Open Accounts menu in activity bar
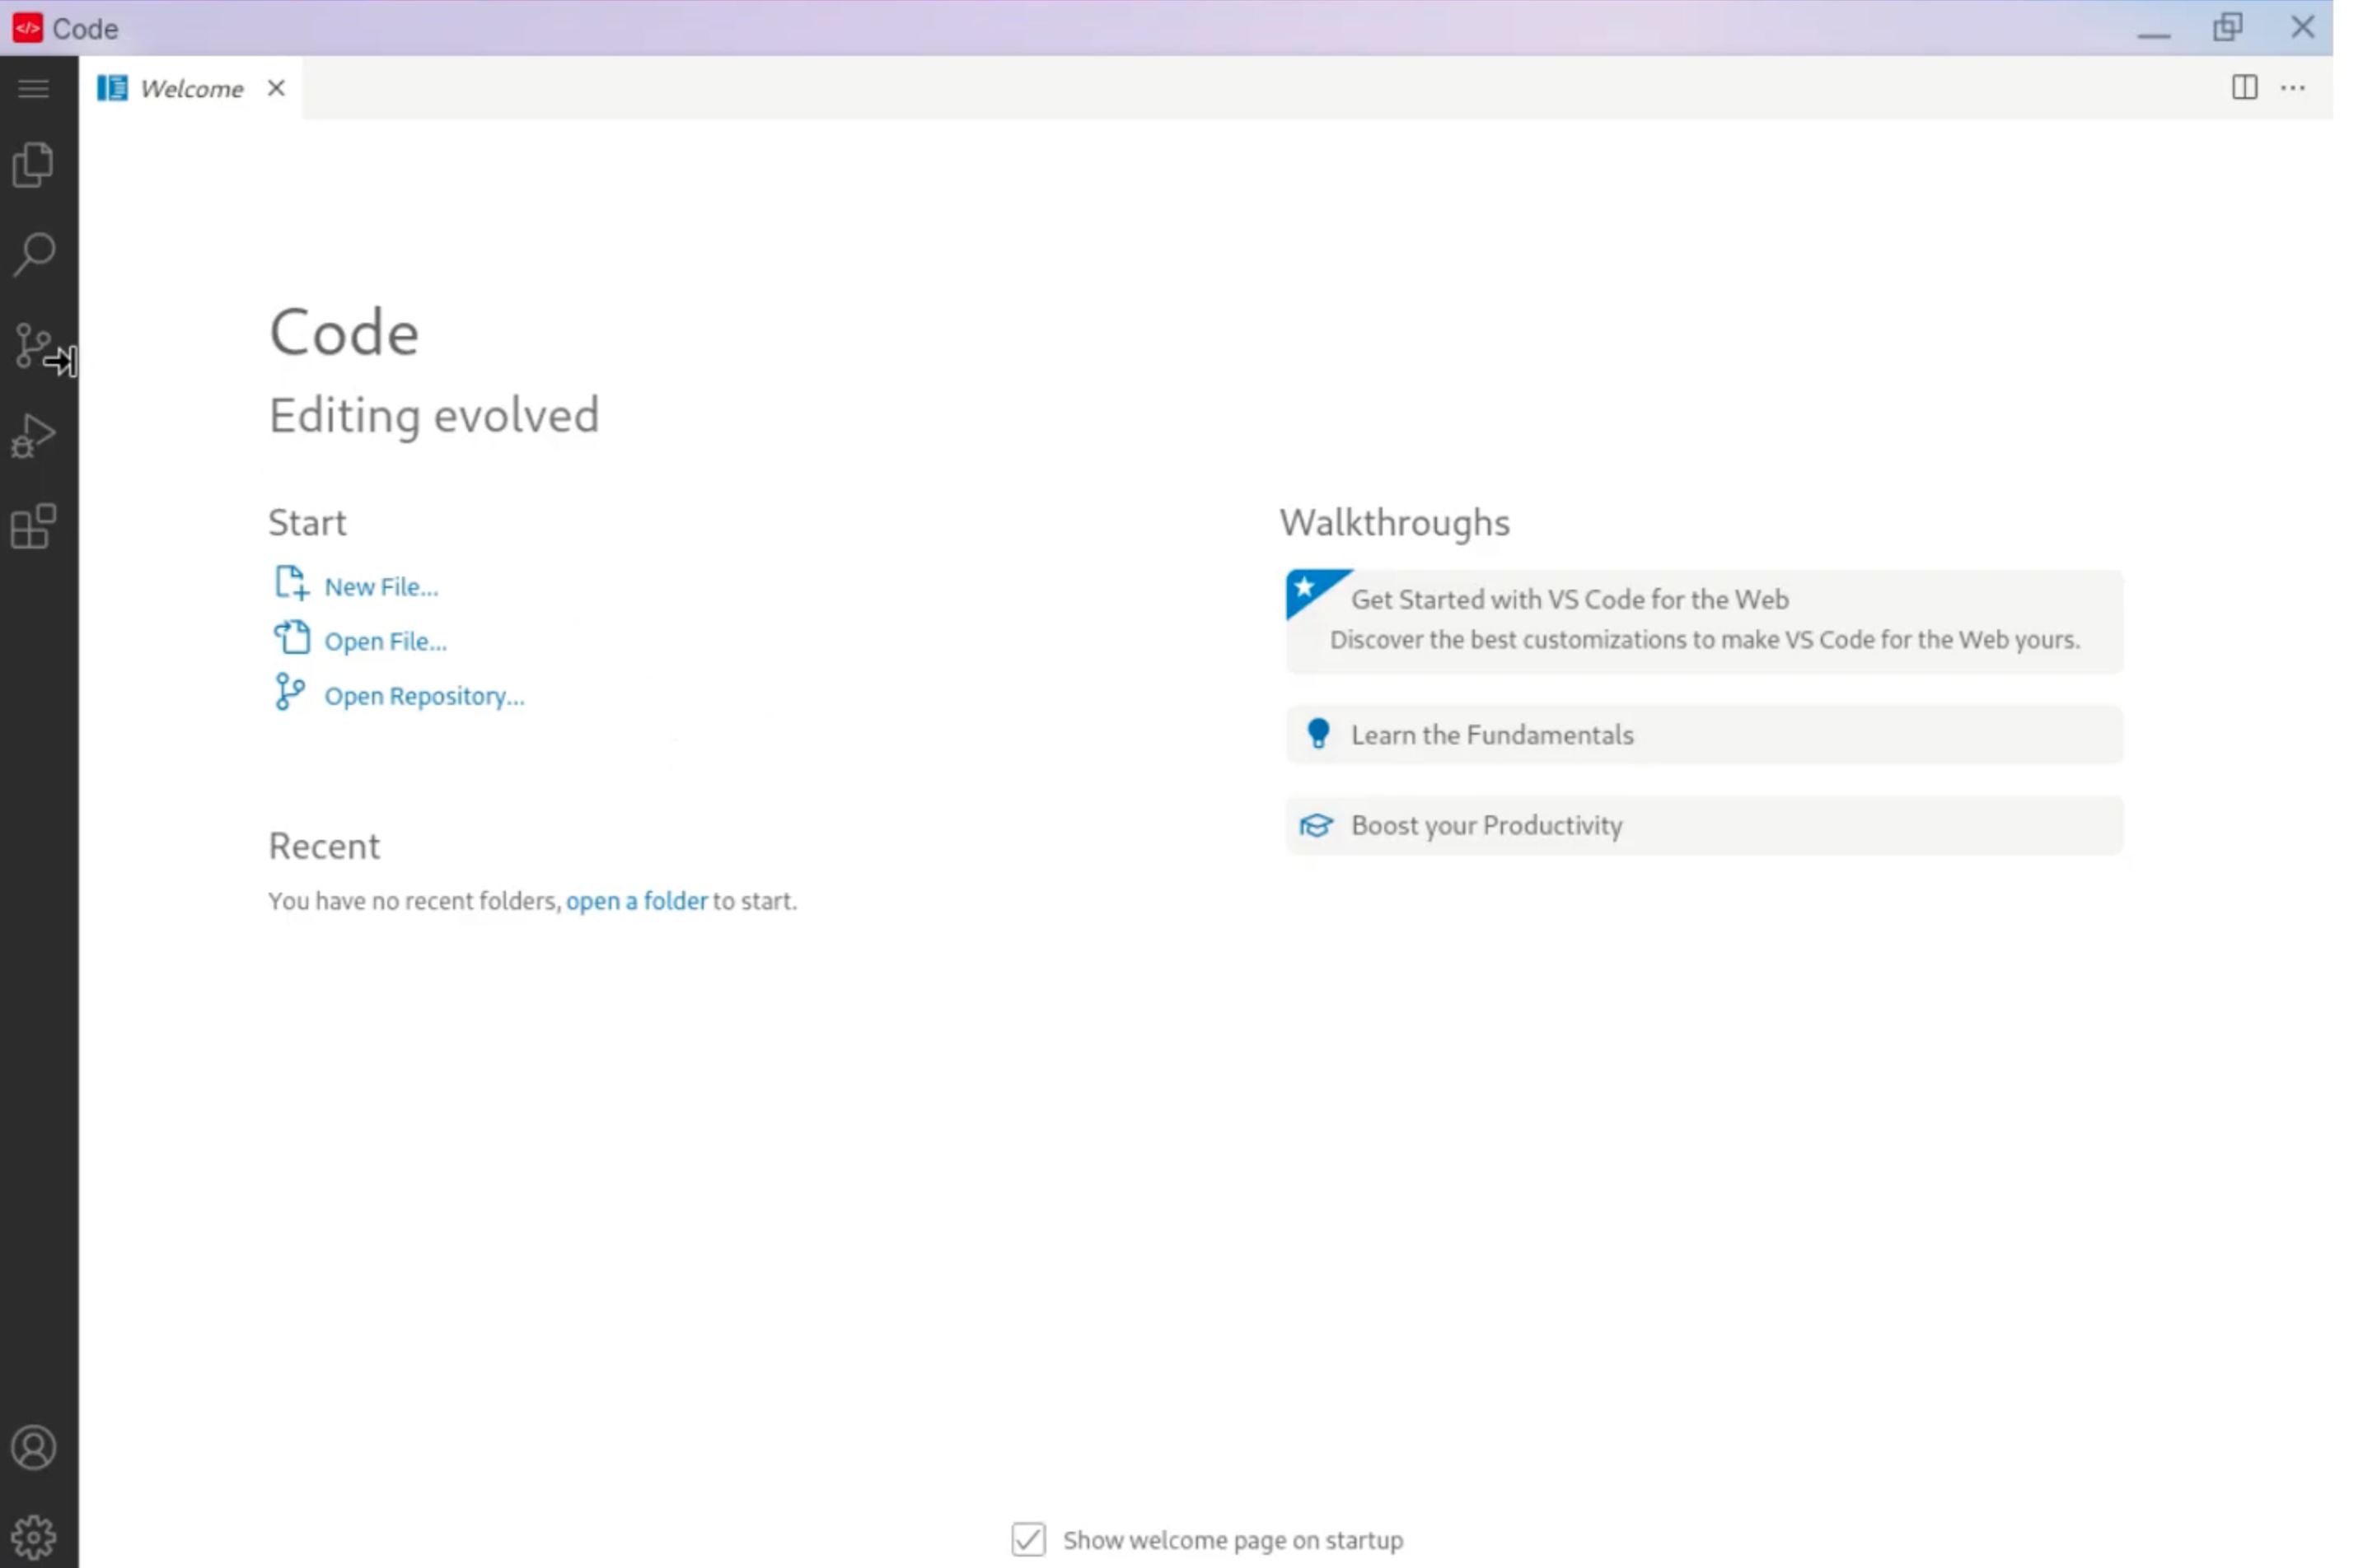This screenshot has width=2363, height=1568. pos(33,1447)
